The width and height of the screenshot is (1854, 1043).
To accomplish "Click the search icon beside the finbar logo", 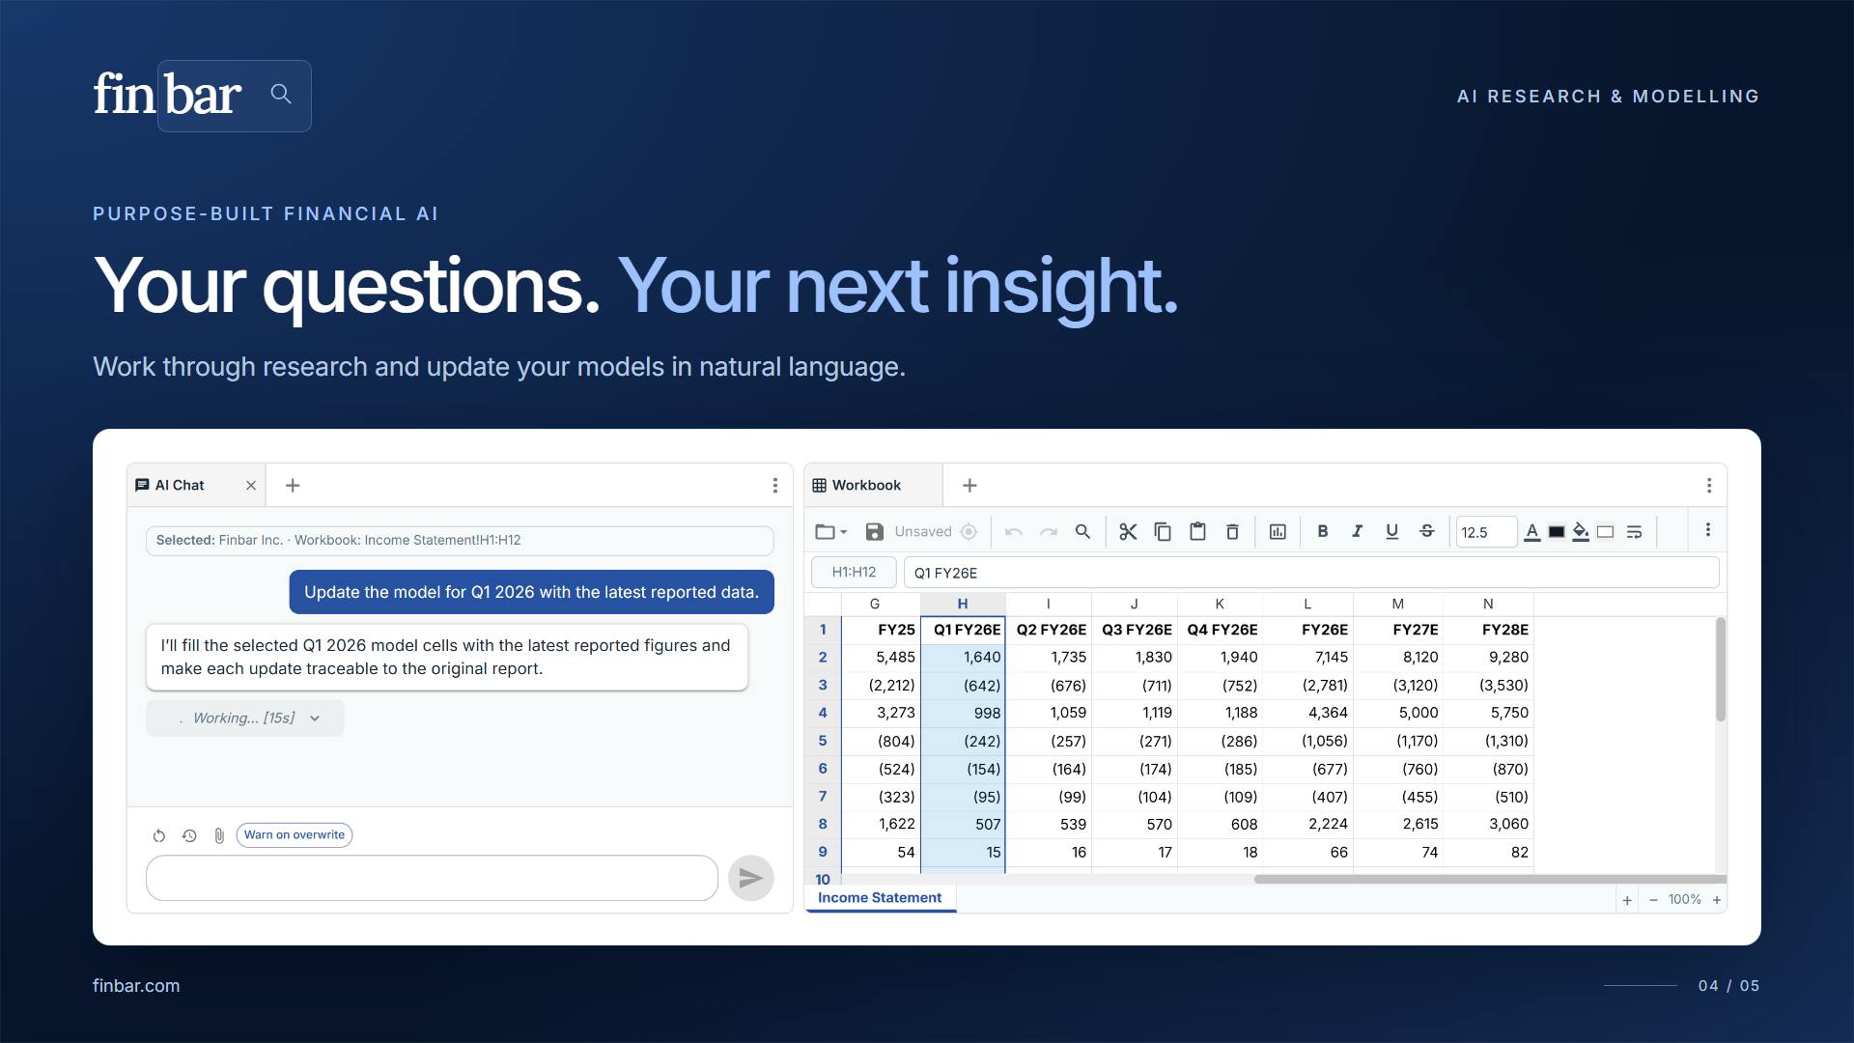I will click(x=281, y=94).
